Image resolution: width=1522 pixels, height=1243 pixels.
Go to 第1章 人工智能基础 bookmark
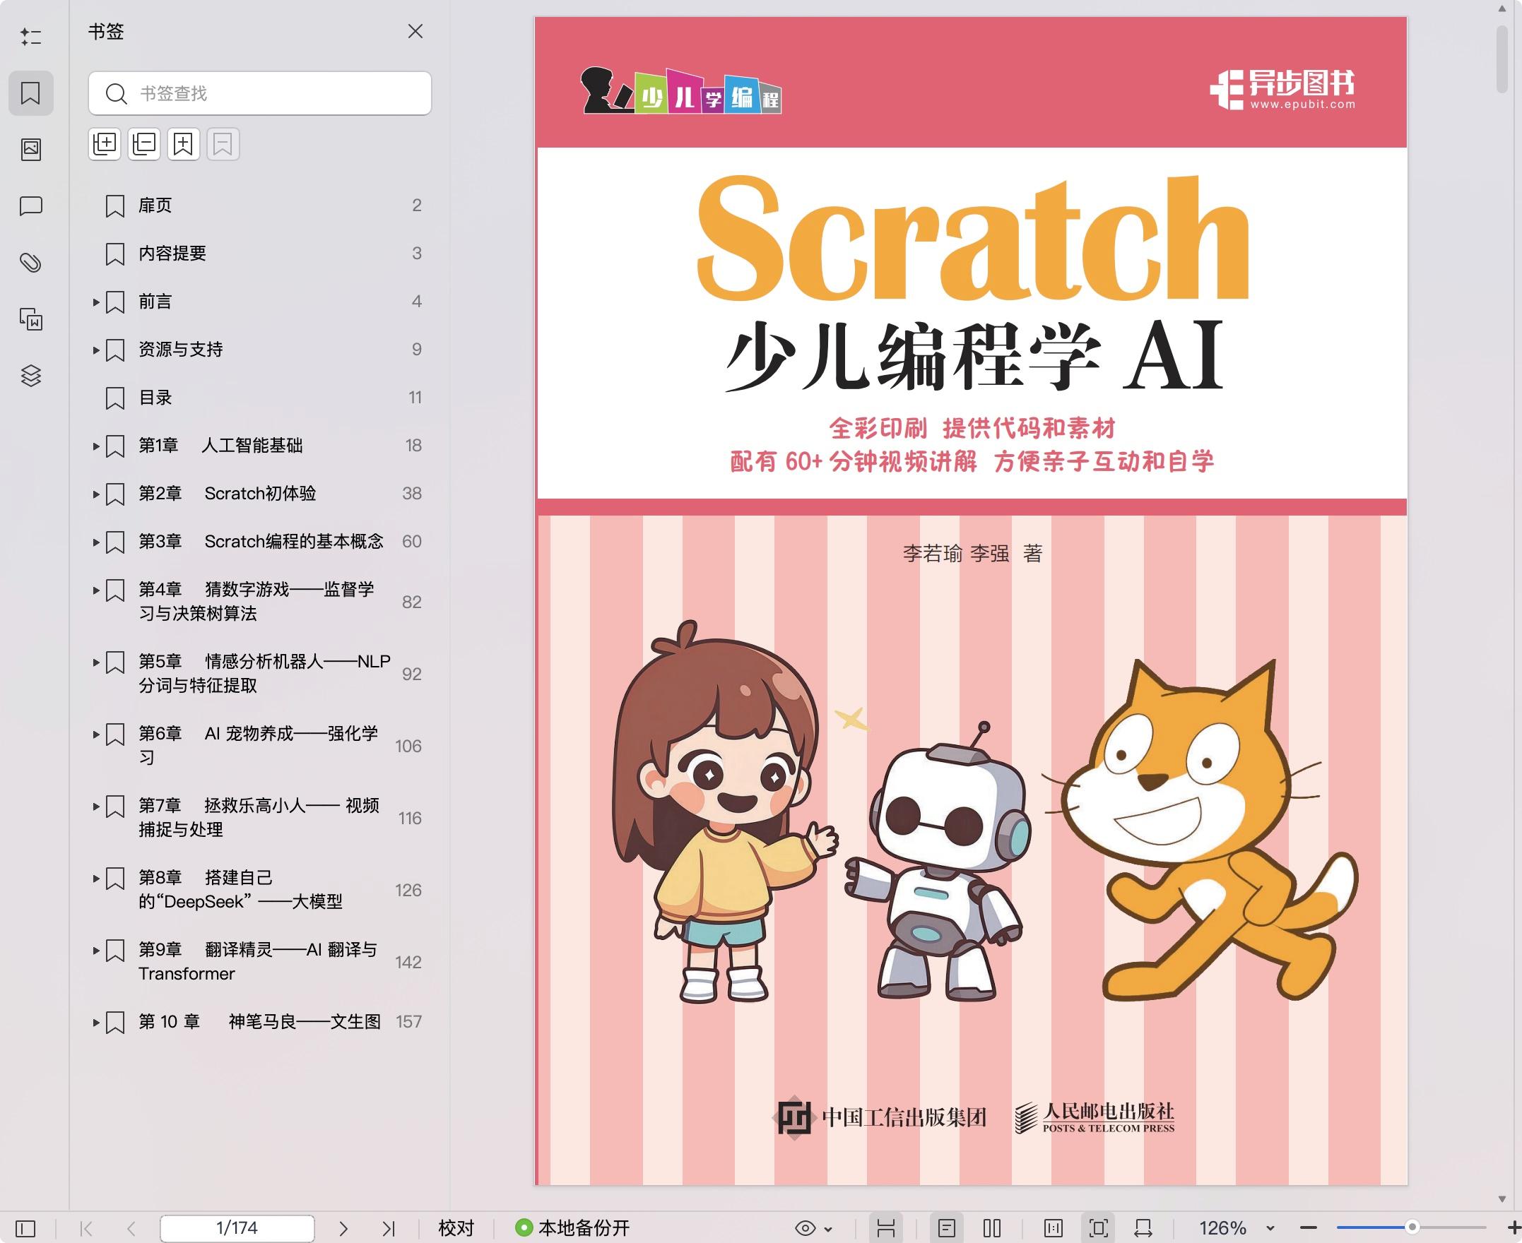[x=220, y=446]
